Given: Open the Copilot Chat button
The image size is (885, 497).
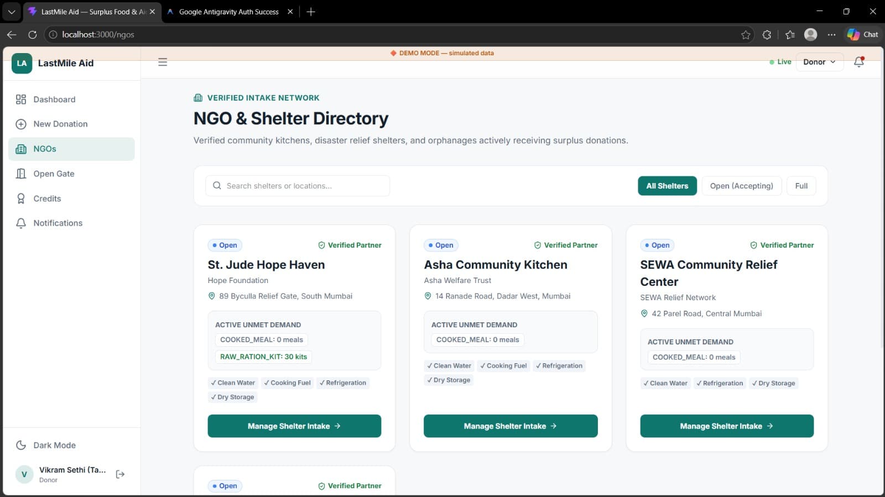Looking at the screenshot, I should pos(863,34).
